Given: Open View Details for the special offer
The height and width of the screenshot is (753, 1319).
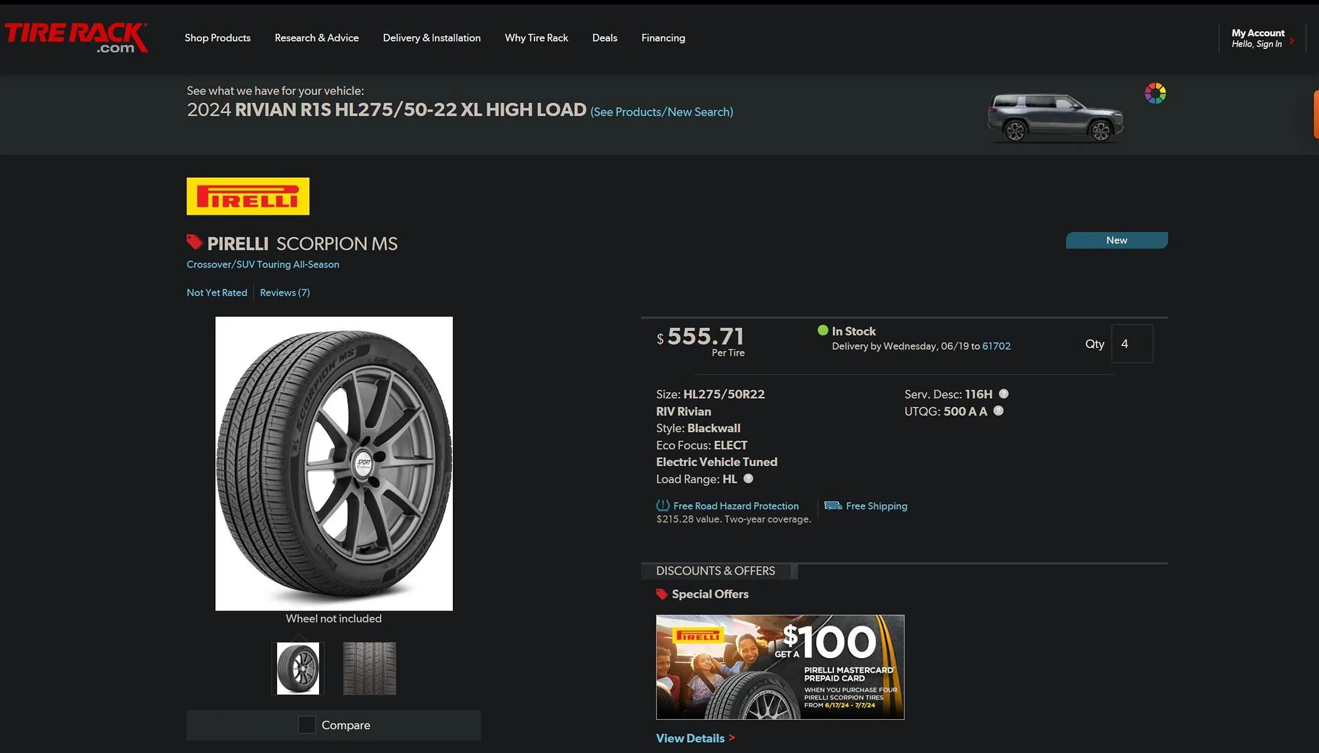Looking at the screenshot, I should (x=690, y=738).
